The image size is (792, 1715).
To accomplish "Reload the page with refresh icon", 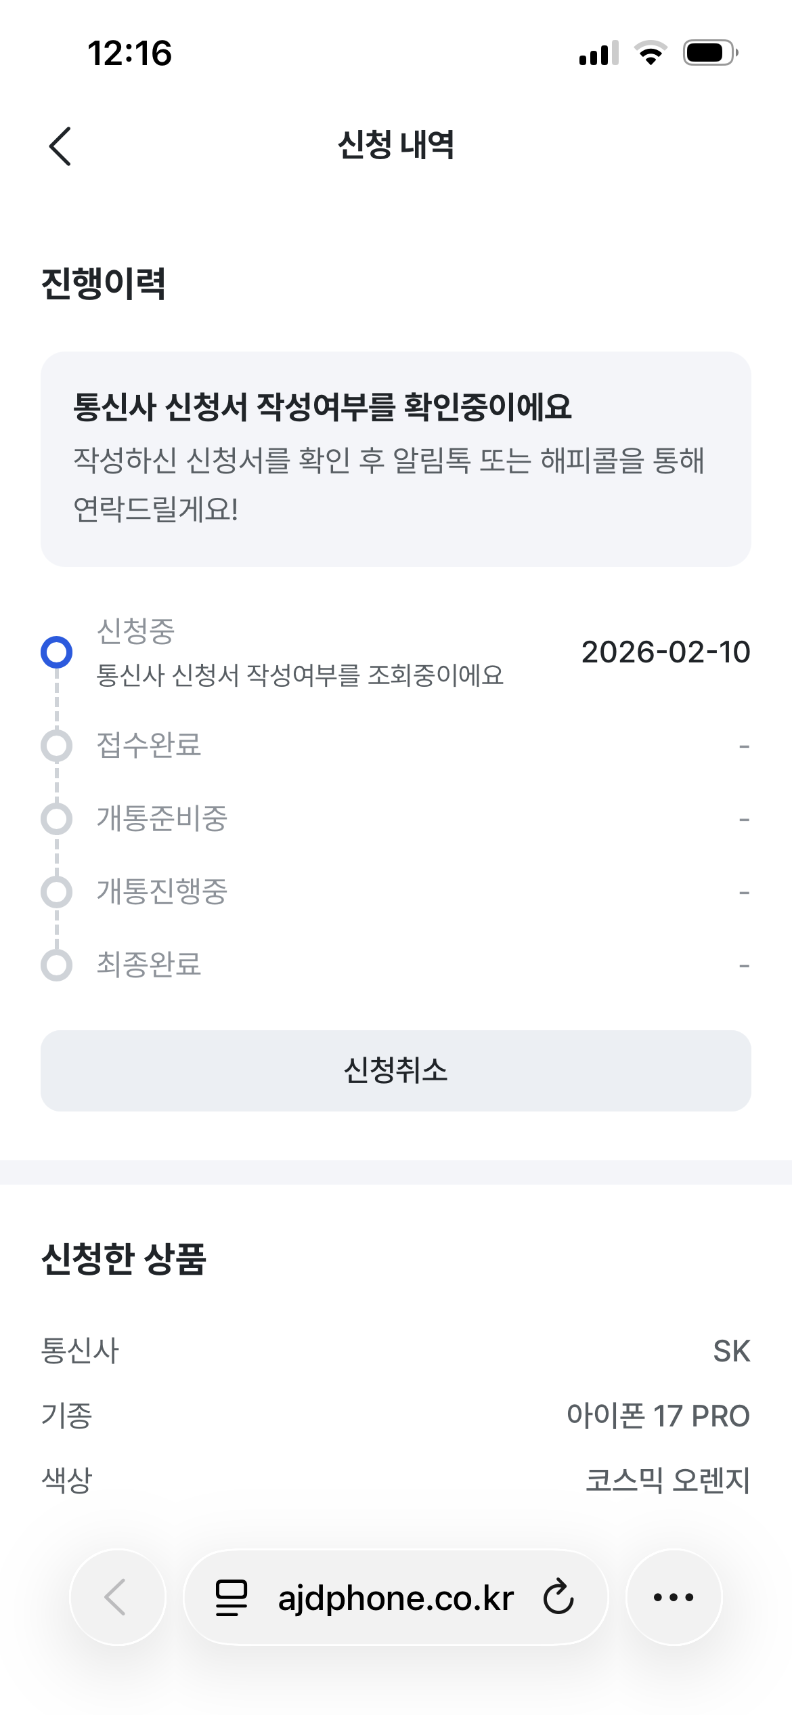I will [558, 1597].
